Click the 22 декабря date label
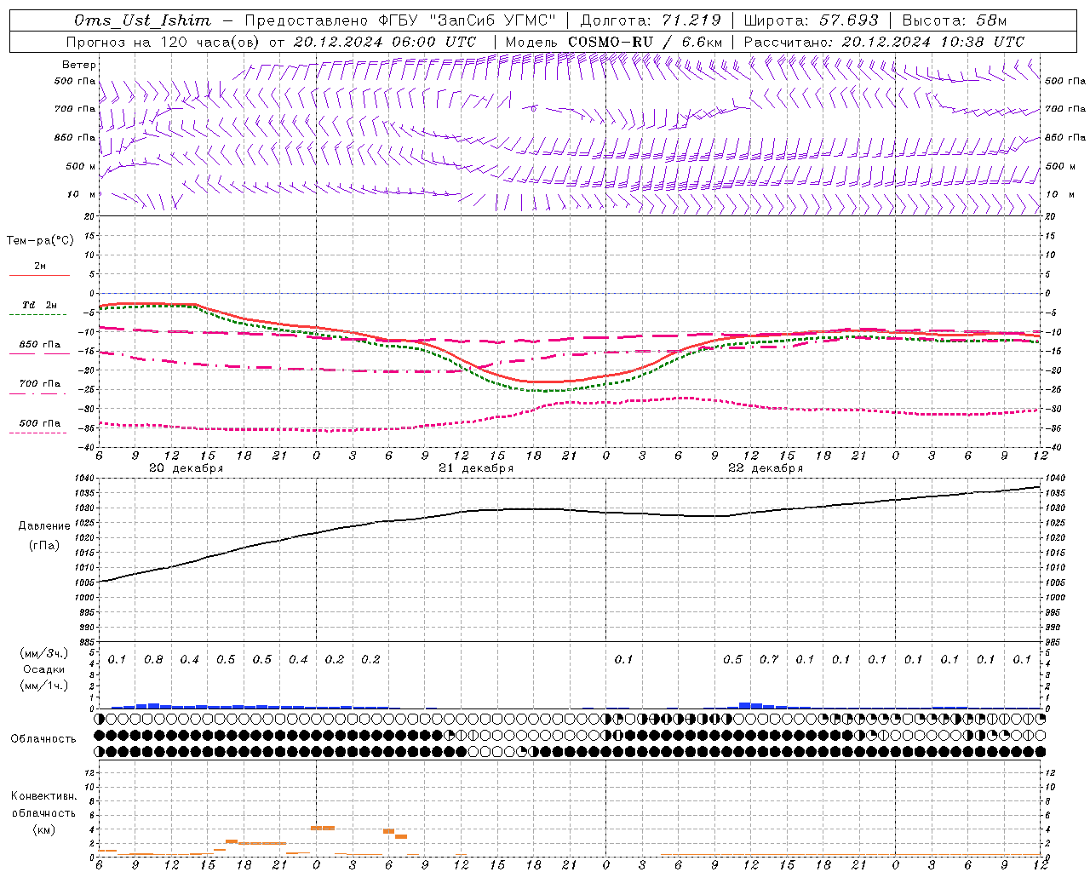Screen dimensions: 1090x872 pos(766,468)
